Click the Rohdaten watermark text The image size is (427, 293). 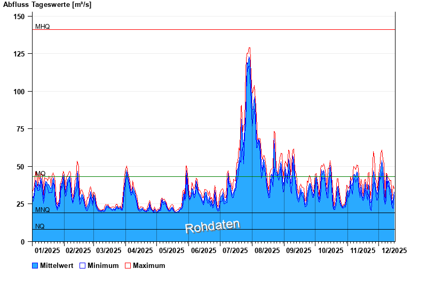click(x=212, y=226)
